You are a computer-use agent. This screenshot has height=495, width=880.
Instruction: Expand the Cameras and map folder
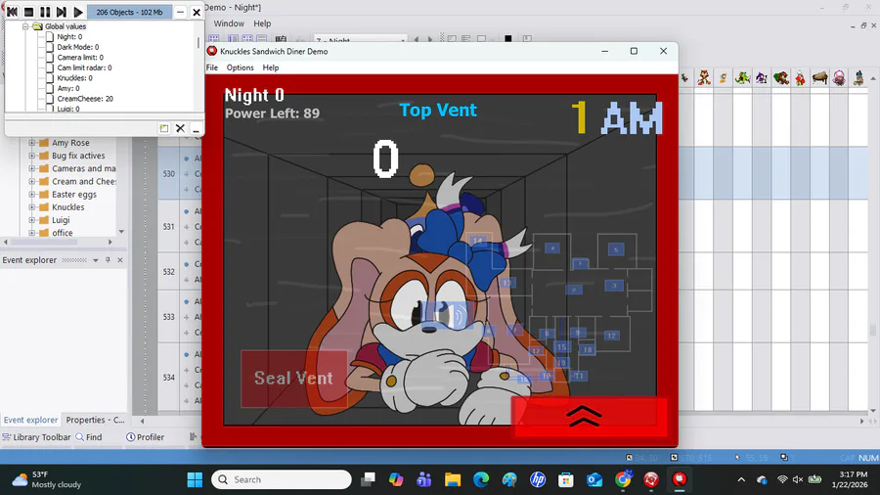point(32,168)
